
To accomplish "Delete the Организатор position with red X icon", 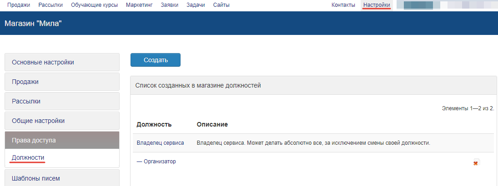I will point(476,163).
